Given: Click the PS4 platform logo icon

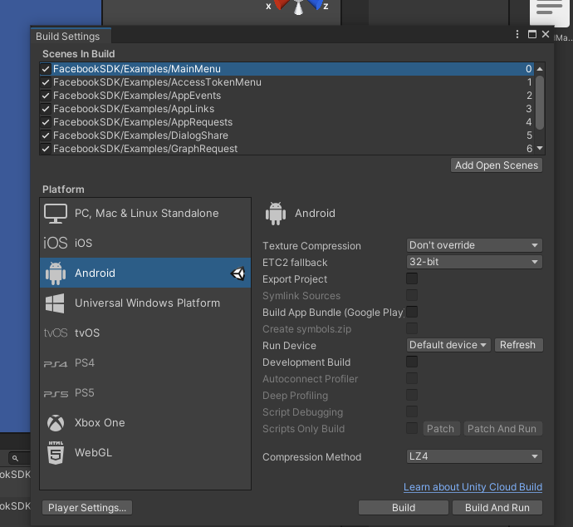Looking at the screenshot, I should coord(56,364).
